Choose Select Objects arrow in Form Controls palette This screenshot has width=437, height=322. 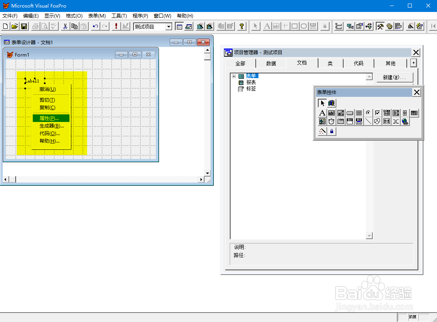tap(322, 103)
